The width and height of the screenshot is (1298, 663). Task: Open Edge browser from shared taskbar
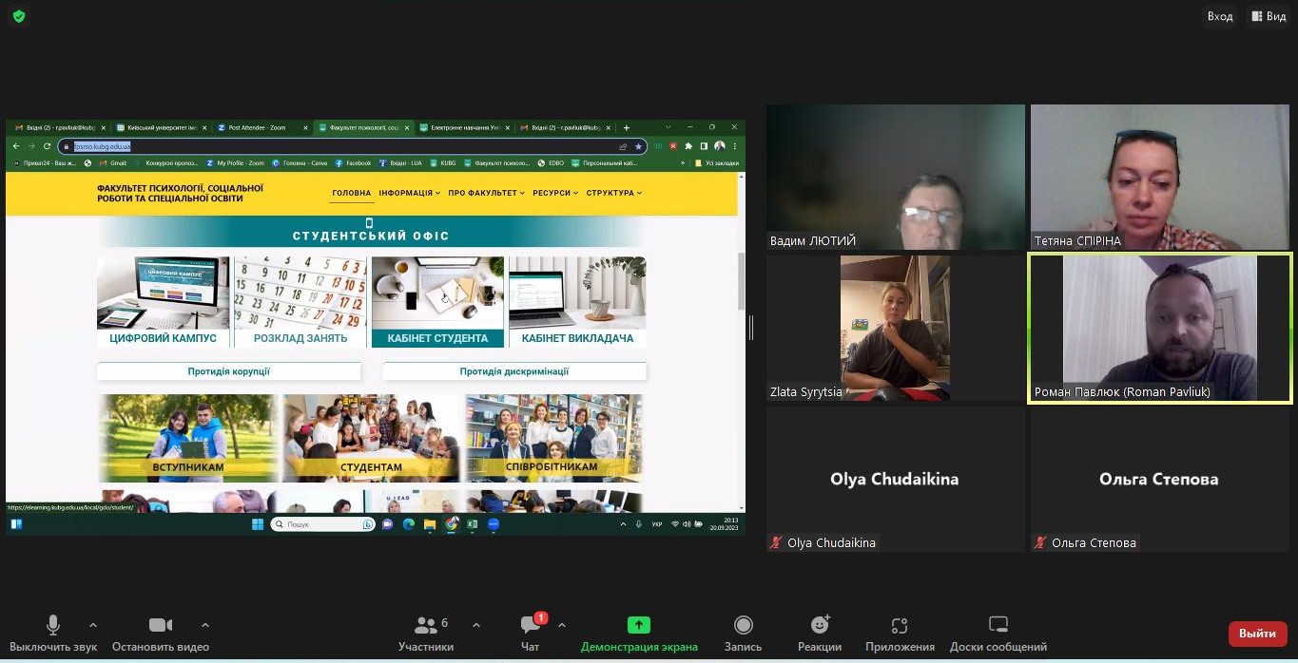[409, 523]
